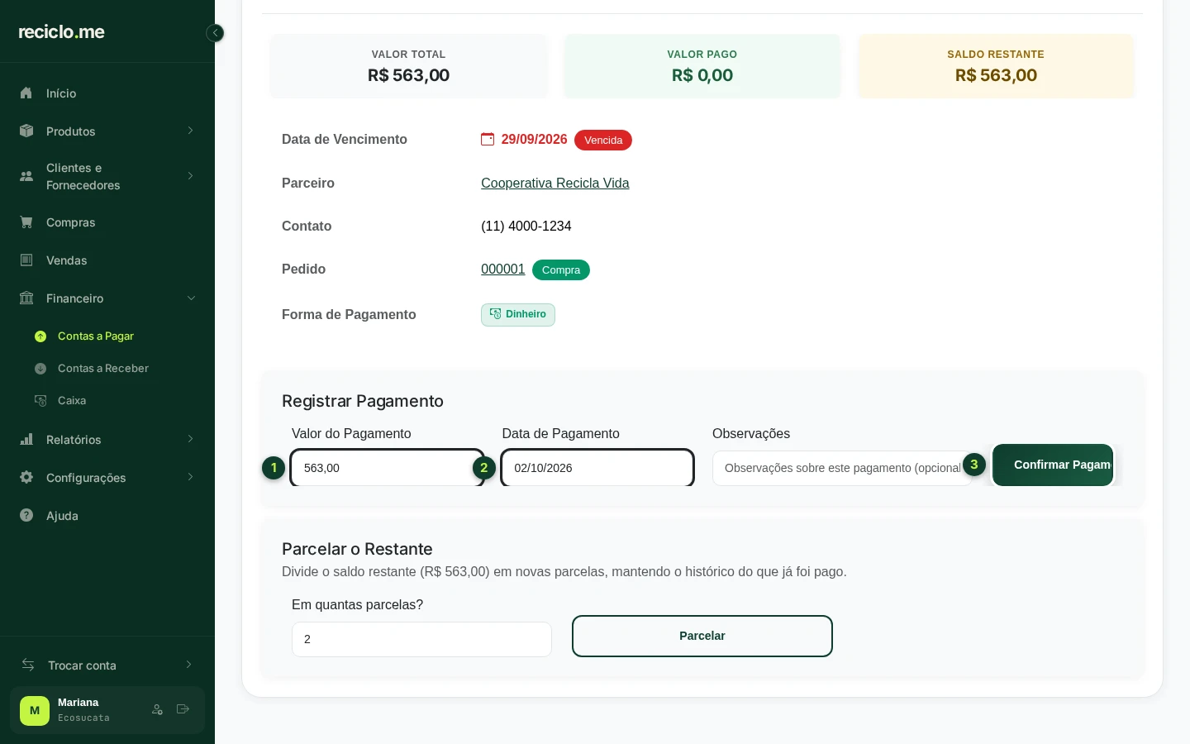Click the Clientes e Fornecedores people icon
This screenshot has width=1190, height=744.
point(26,176)
